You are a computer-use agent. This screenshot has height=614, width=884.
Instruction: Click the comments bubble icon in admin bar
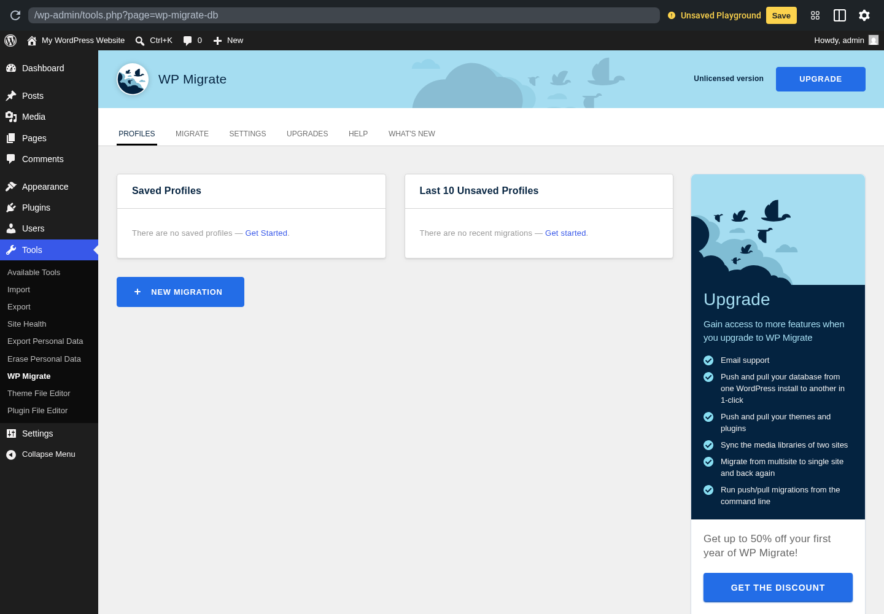click(187, 41)
